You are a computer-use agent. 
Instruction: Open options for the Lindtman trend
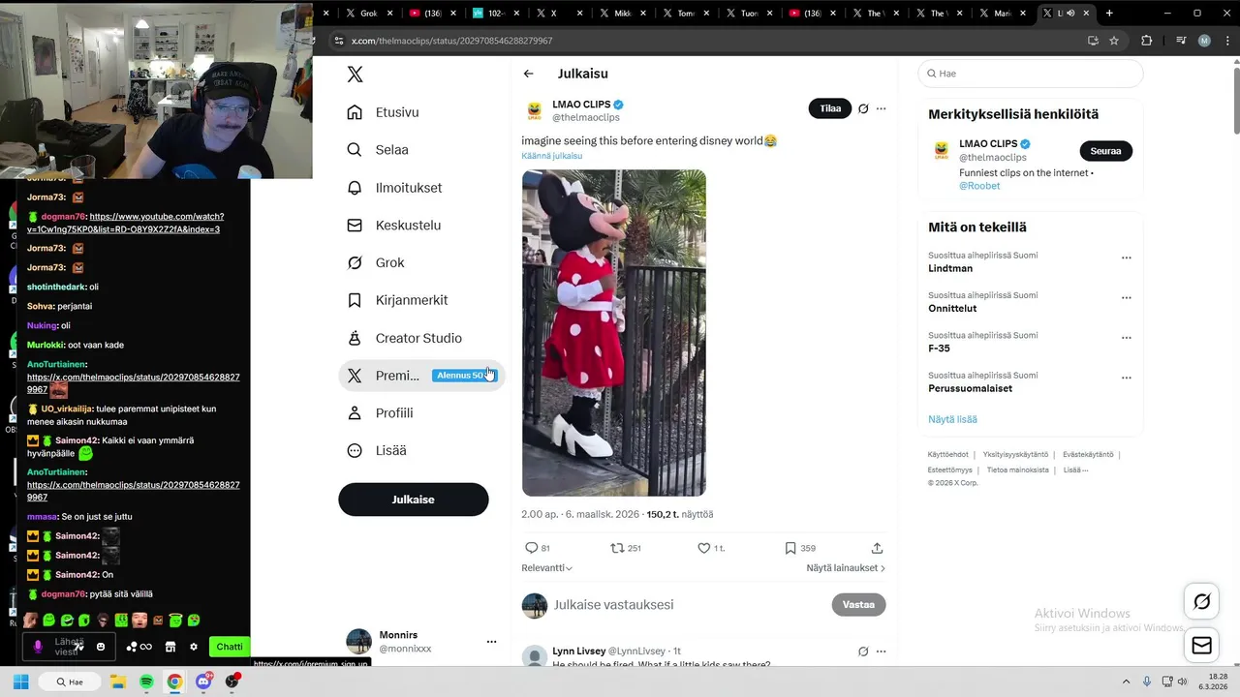point(1127,258)
